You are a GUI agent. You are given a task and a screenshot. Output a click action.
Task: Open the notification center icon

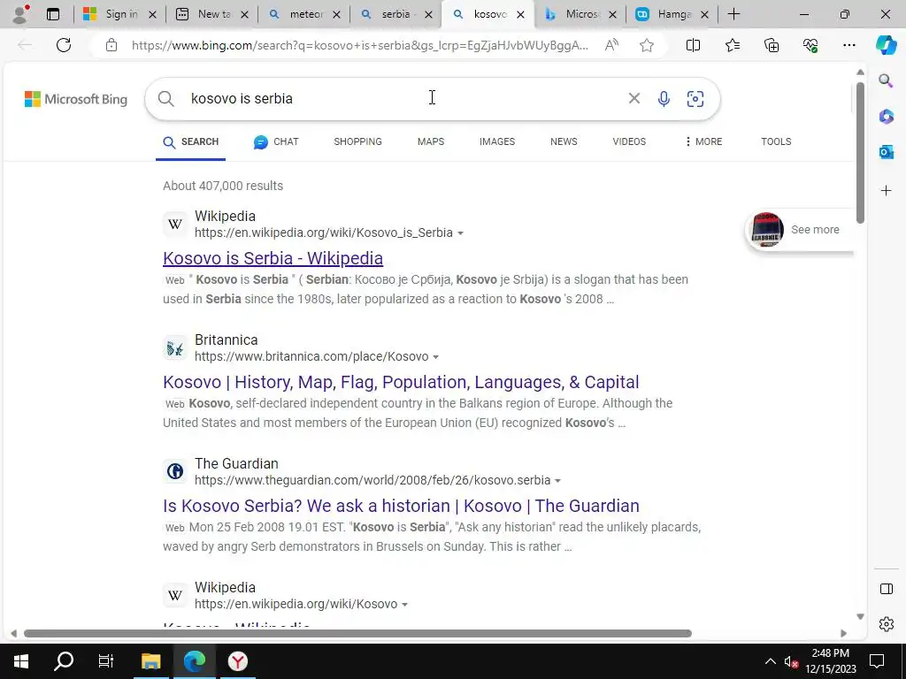(x=877, y=661)
